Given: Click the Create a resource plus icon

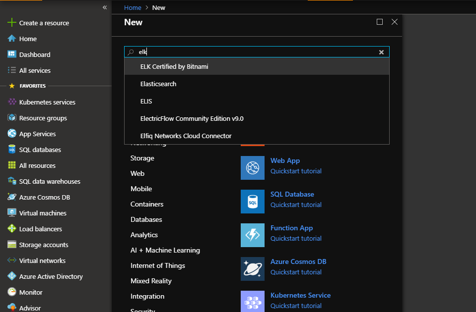Looking at the screenshot, I should [x=12, y=23].
